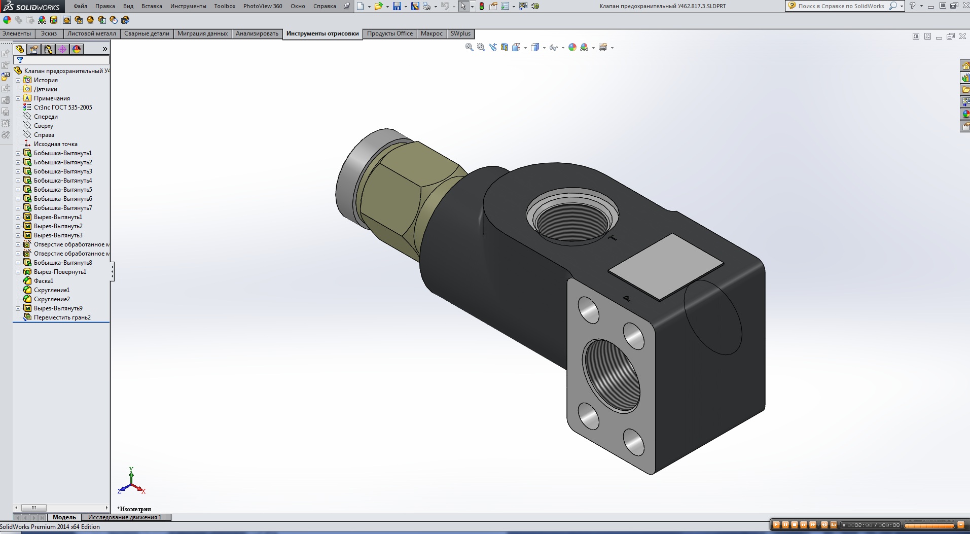Click Previous View icon

point(493,47)
